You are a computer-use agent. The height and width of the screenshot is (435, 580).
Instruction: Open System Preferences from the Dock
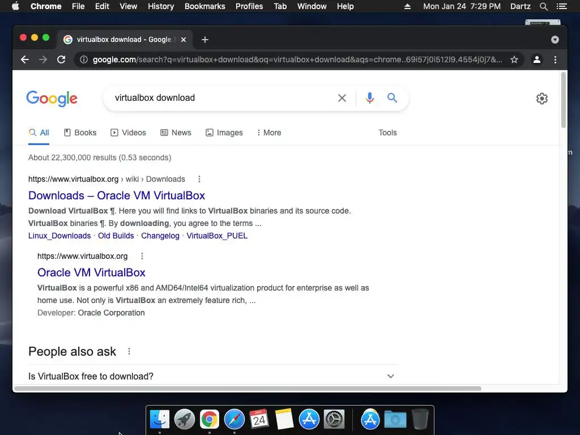(x=334, y=420)
